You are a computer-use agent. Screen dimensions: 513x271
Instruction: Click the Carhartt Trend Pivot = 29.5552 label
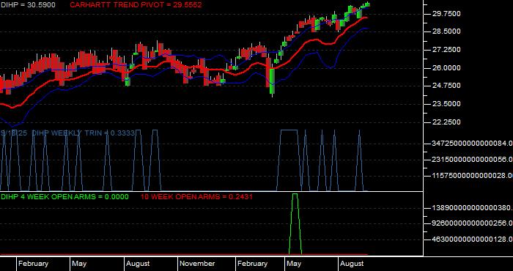tap(136, 5)
